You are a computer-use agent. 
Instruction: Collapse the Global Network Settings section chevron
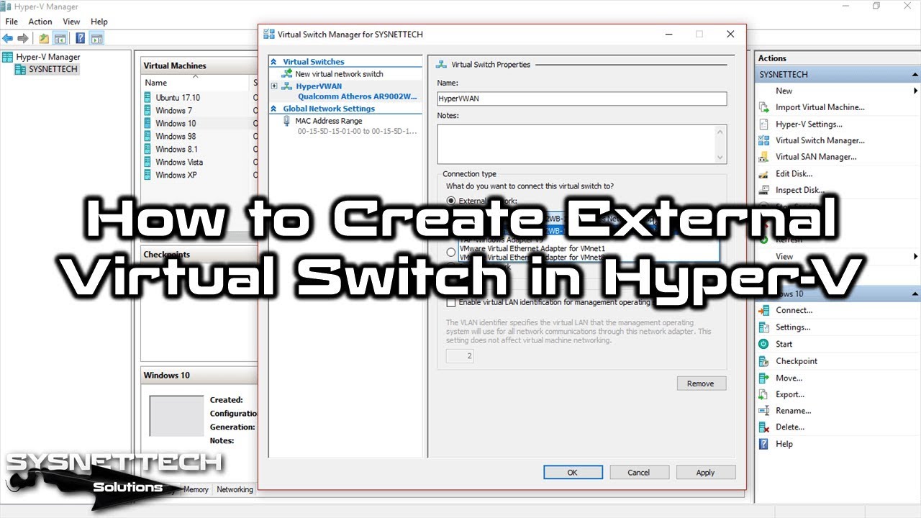(274, 109)
